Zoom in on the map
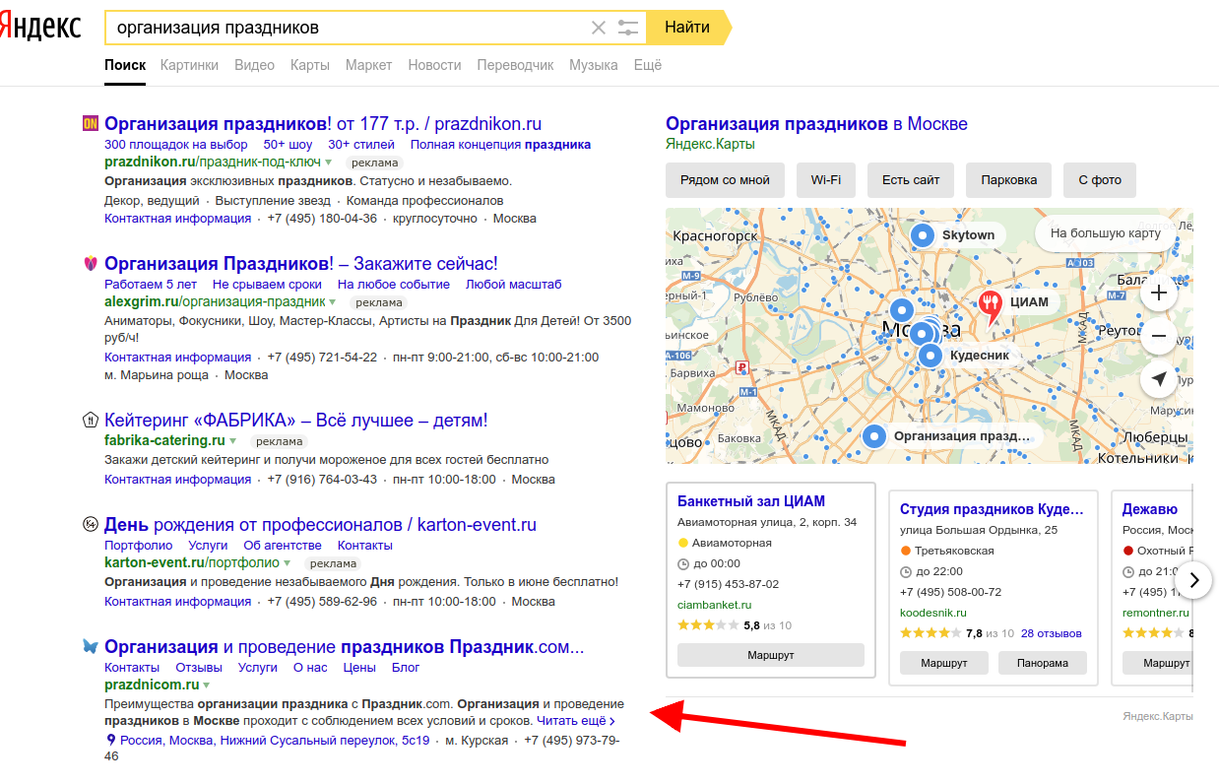The width and height of the screenshot is (1219, 784). point(1158,293)
